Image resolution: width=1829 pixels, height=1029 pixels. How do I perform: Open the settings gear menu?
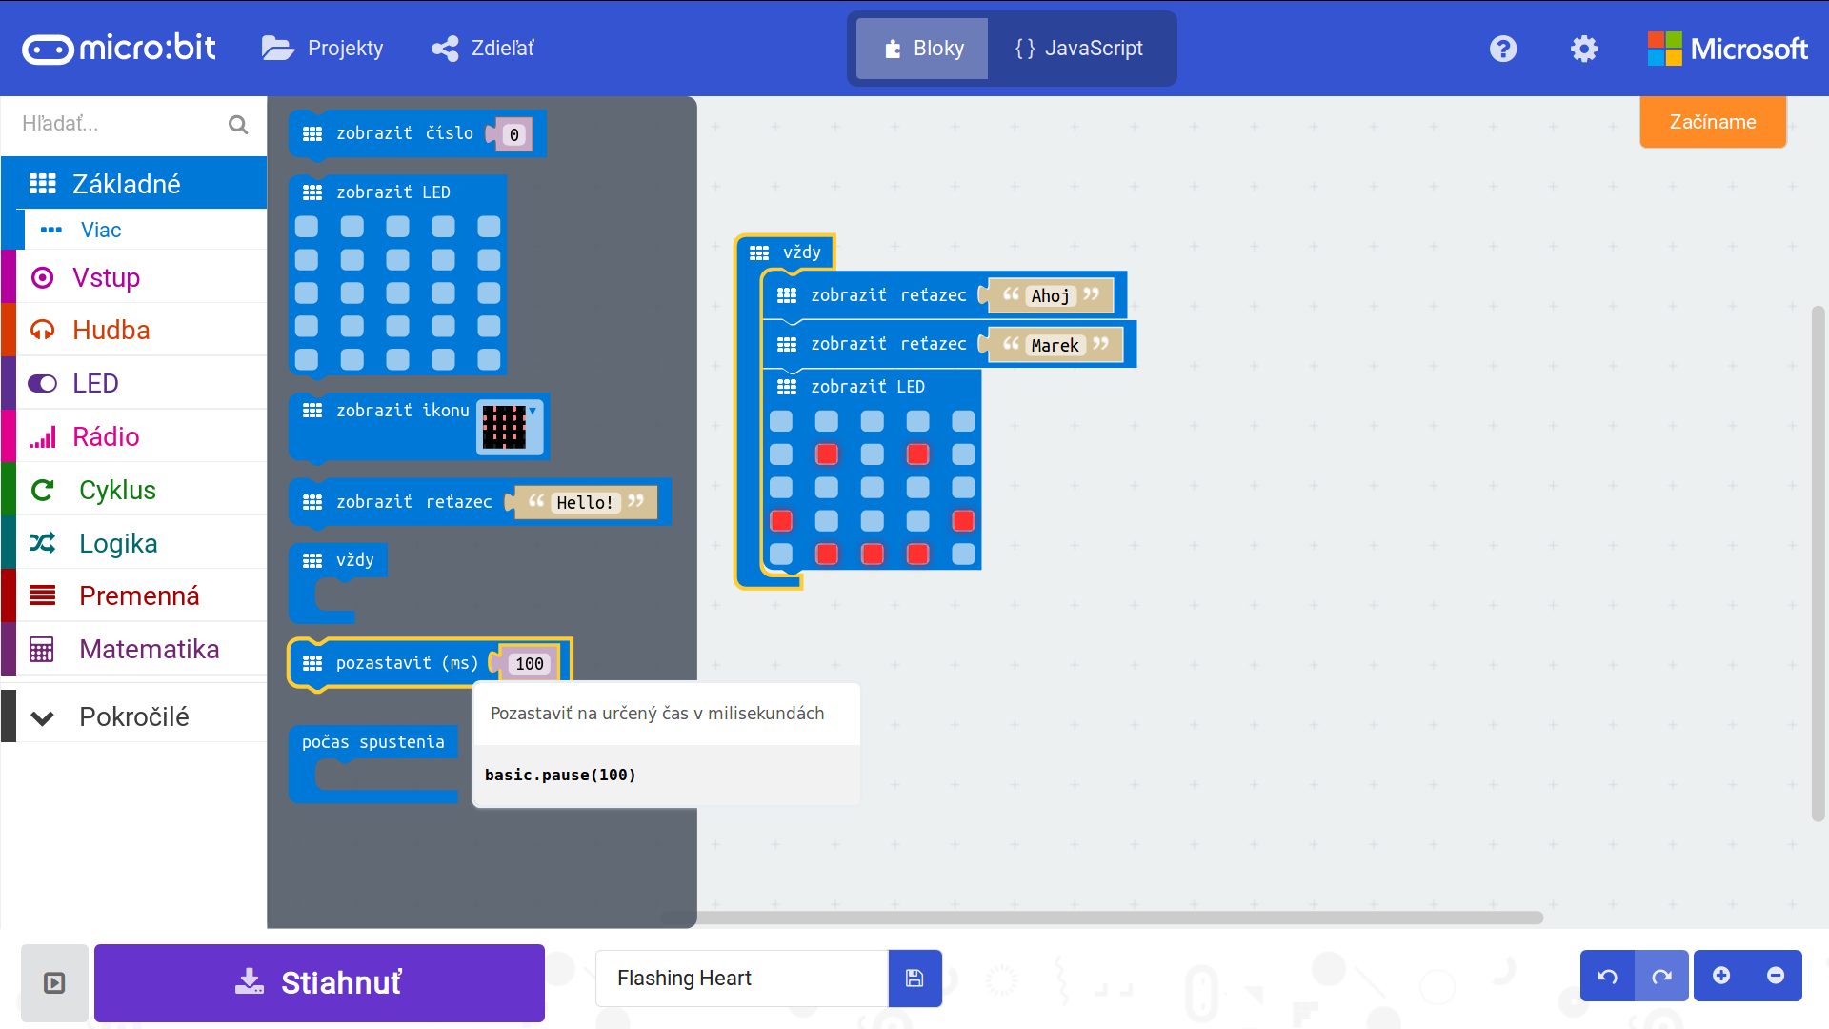(1583, 49)
